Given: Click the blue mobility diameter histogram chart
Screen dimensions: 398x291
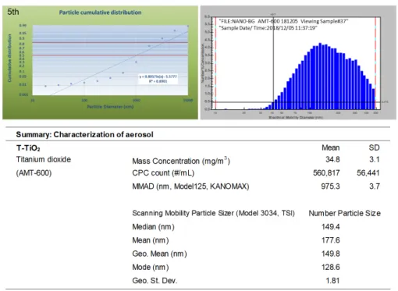Looking at the screenshot, I should tap(298, 62).
